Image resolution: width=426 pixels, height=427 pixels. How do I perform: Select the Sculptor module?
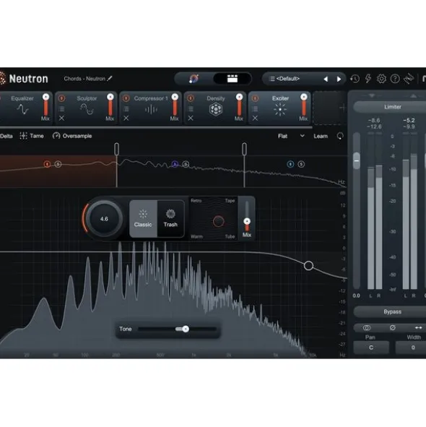click(x=87, y=108)
